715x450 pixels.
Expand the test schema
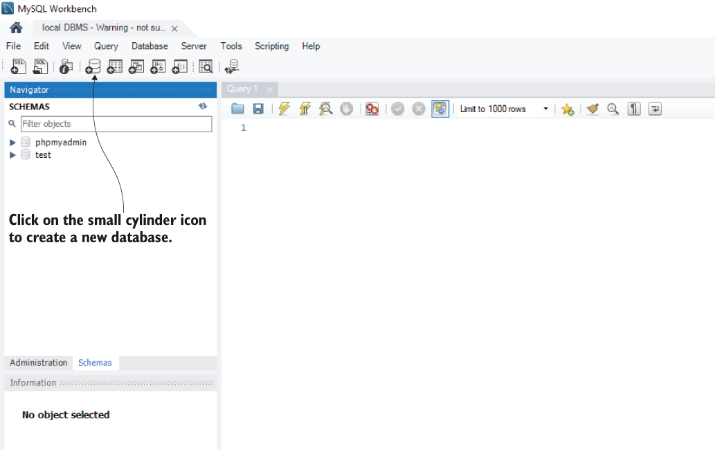(x=12, y=154)
